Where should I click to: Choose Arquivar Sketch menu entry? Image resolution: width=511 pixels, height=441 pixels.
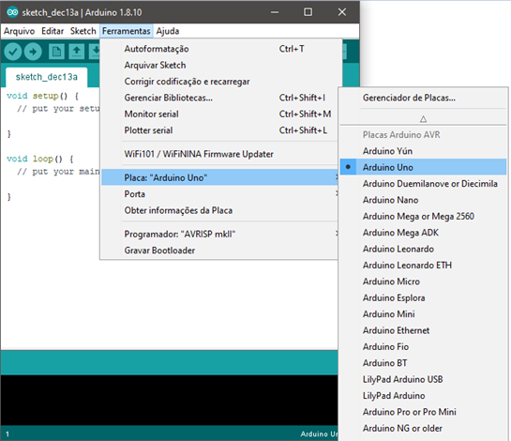click(219, 66)
